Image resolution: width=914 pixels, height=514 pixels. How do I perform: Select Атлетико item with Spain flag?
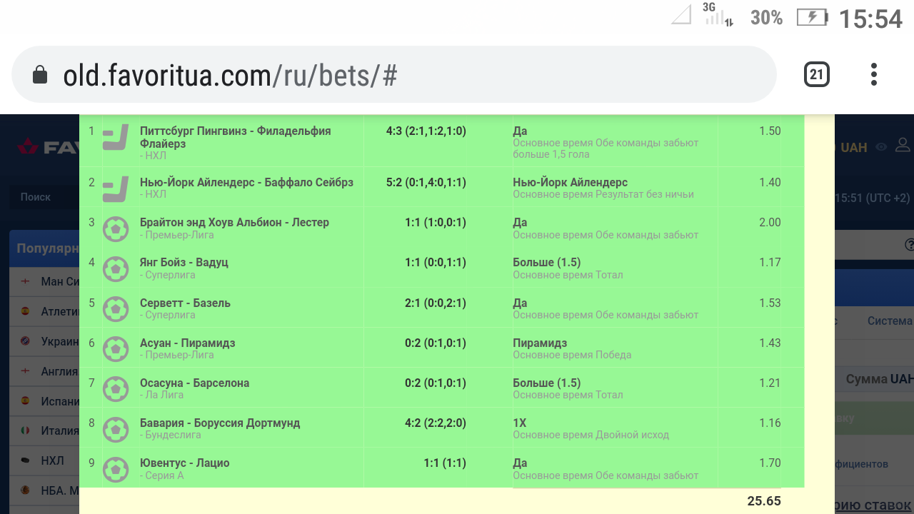pyautogui.click(x=44, y=311)
